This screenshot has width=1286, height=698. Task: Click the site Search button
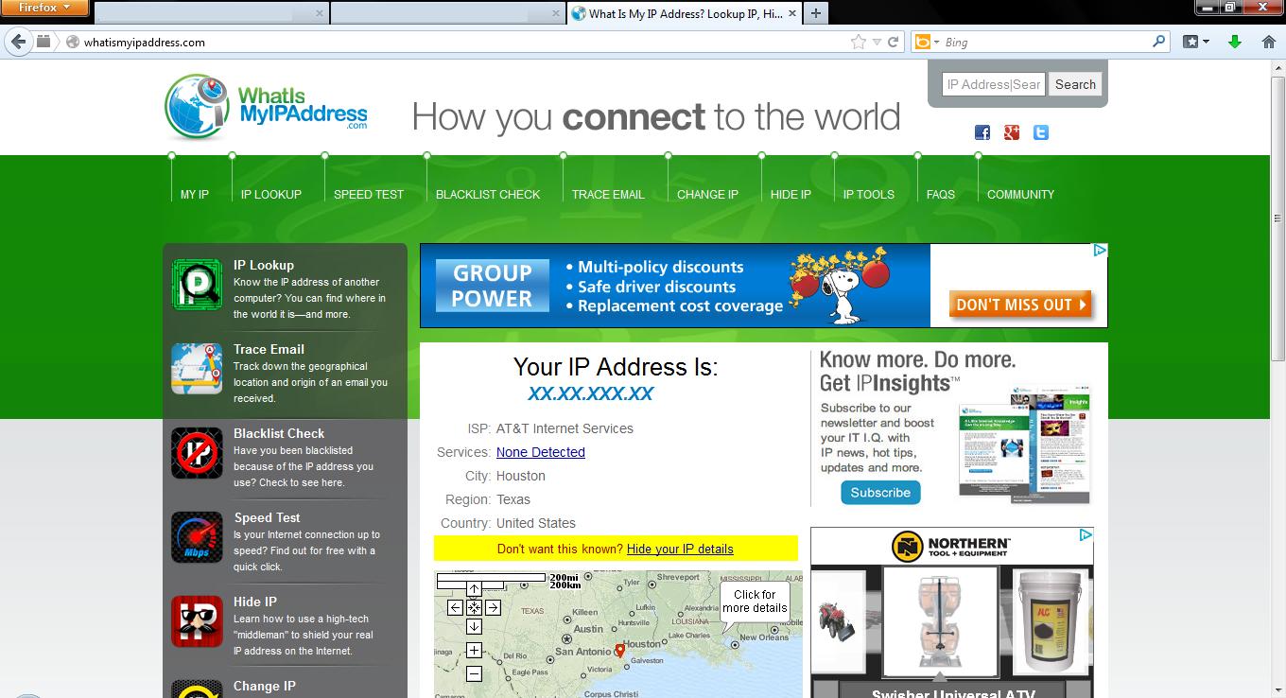coord(1075,84)
